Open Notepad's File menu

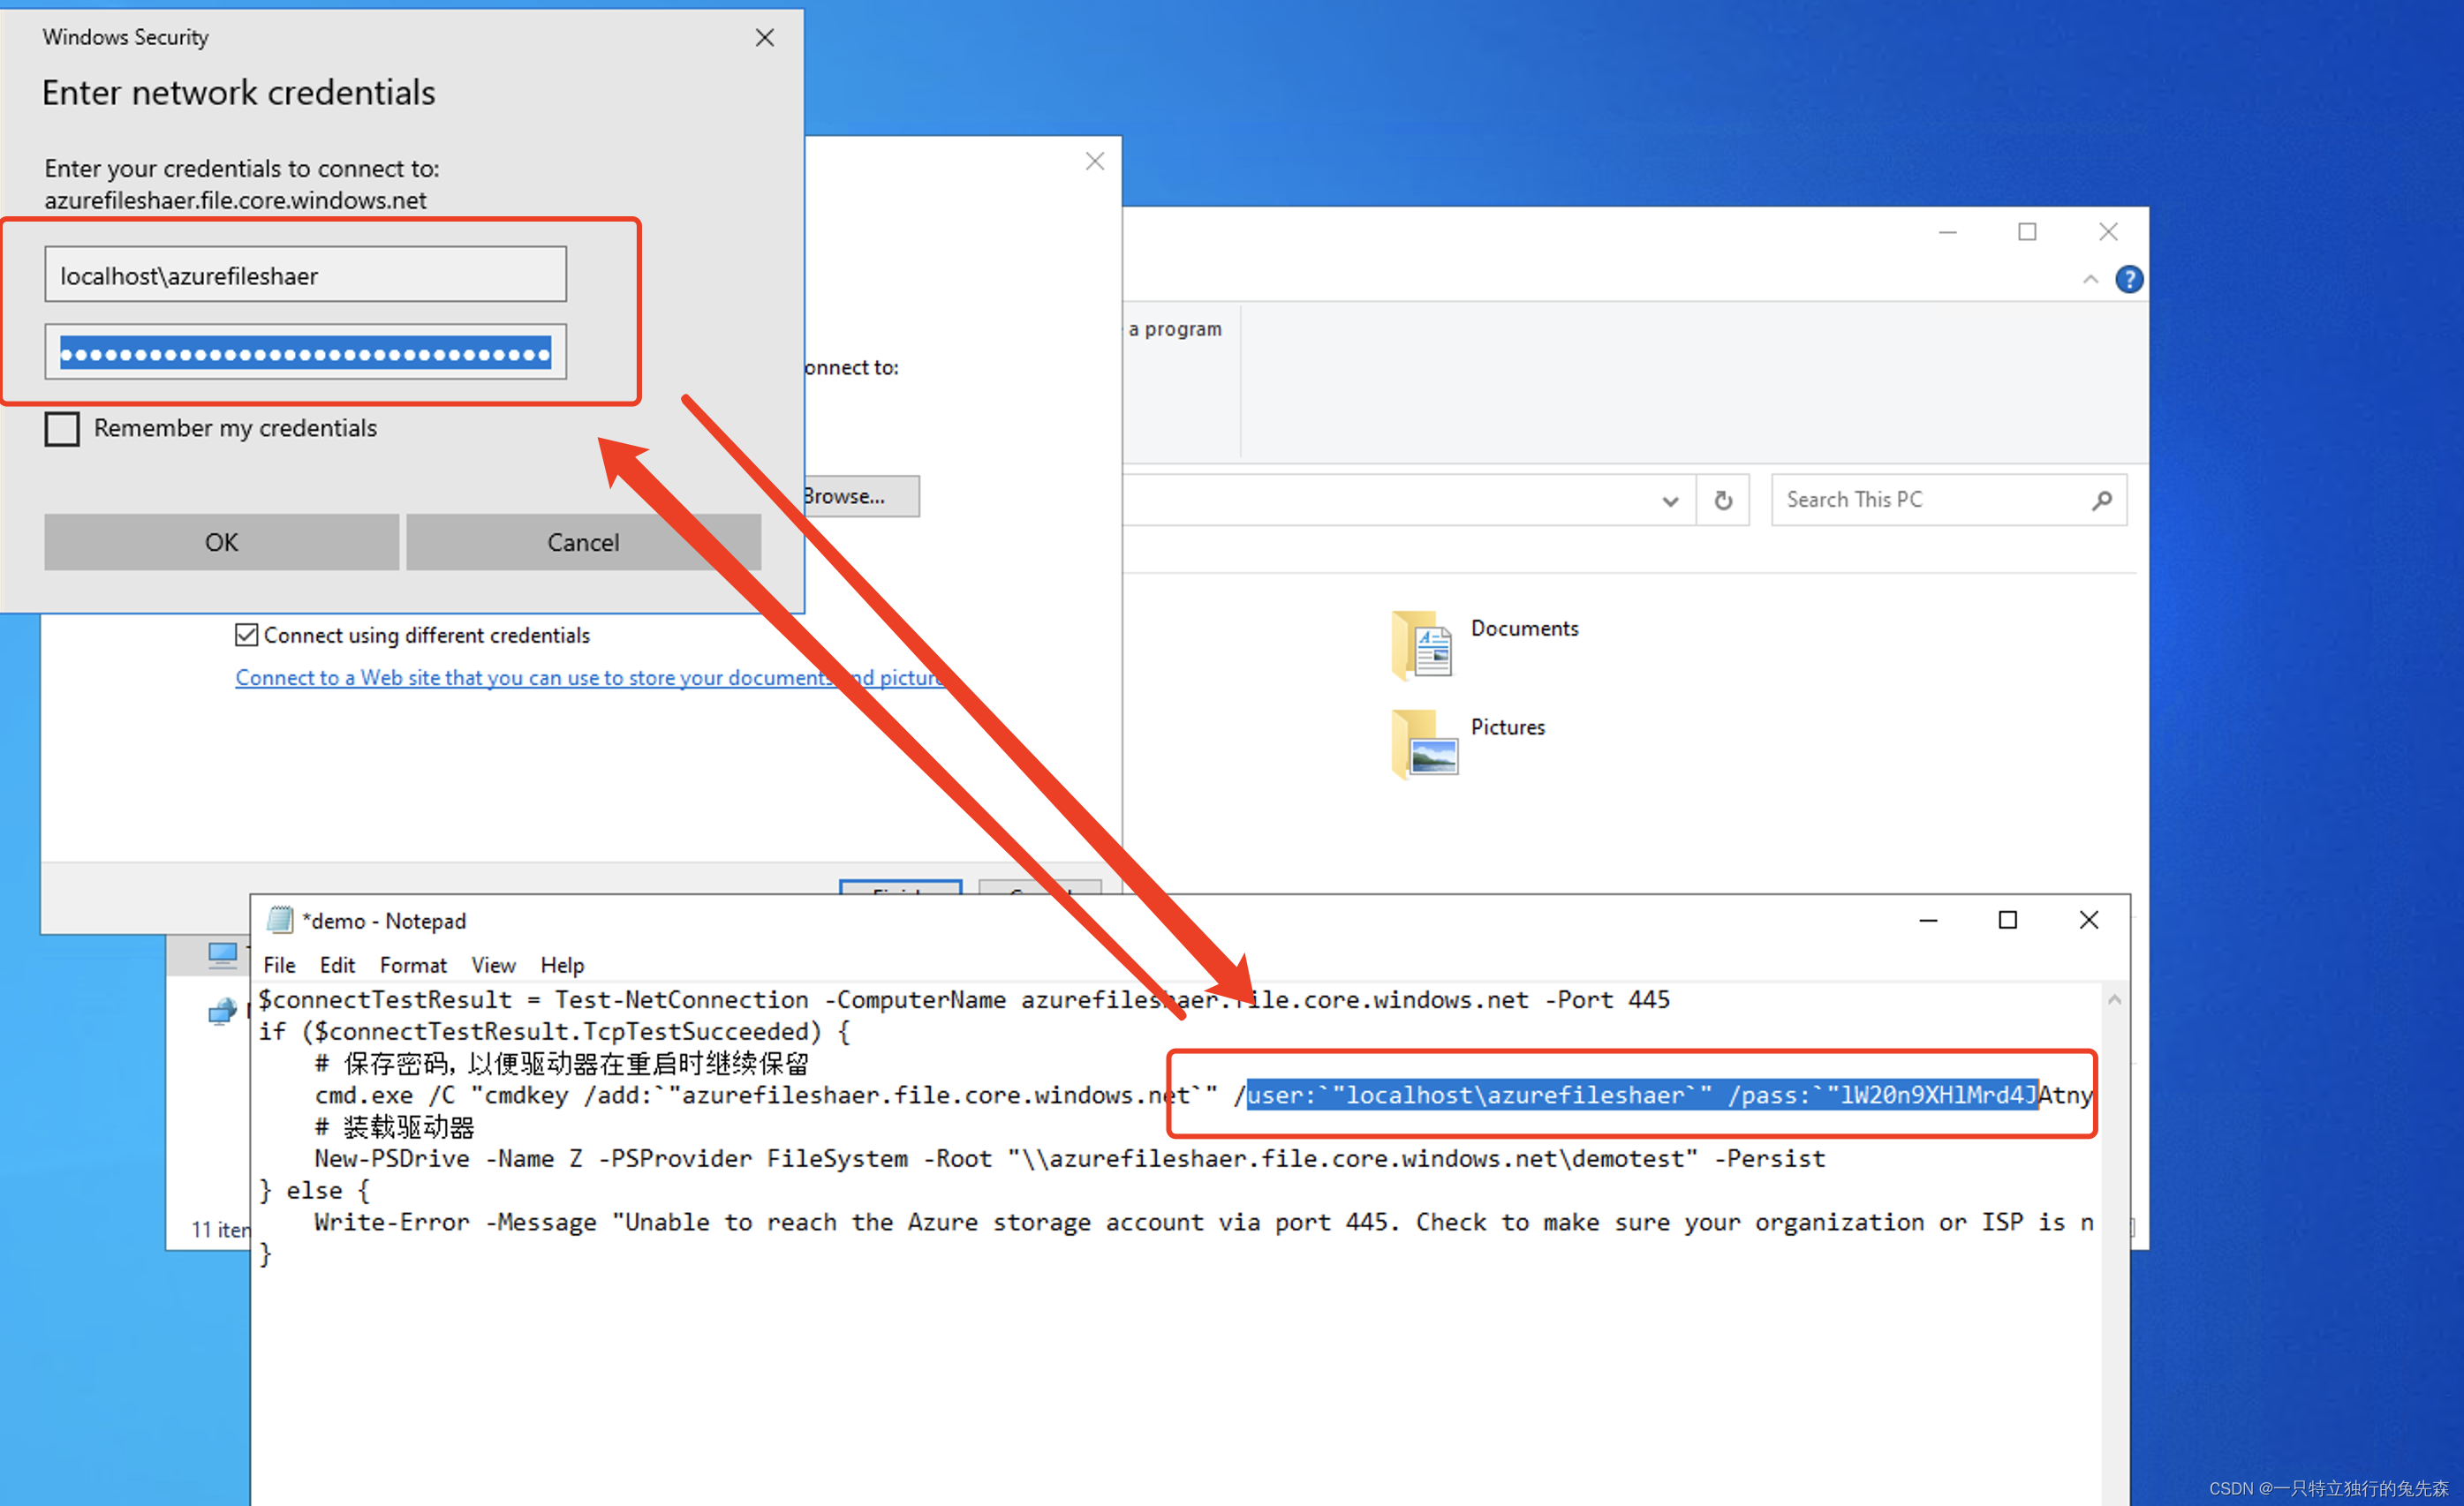279,964
